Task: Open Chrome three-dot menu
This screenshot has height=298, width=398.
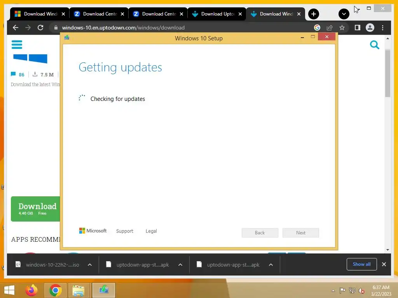Action: click(382, 28)
